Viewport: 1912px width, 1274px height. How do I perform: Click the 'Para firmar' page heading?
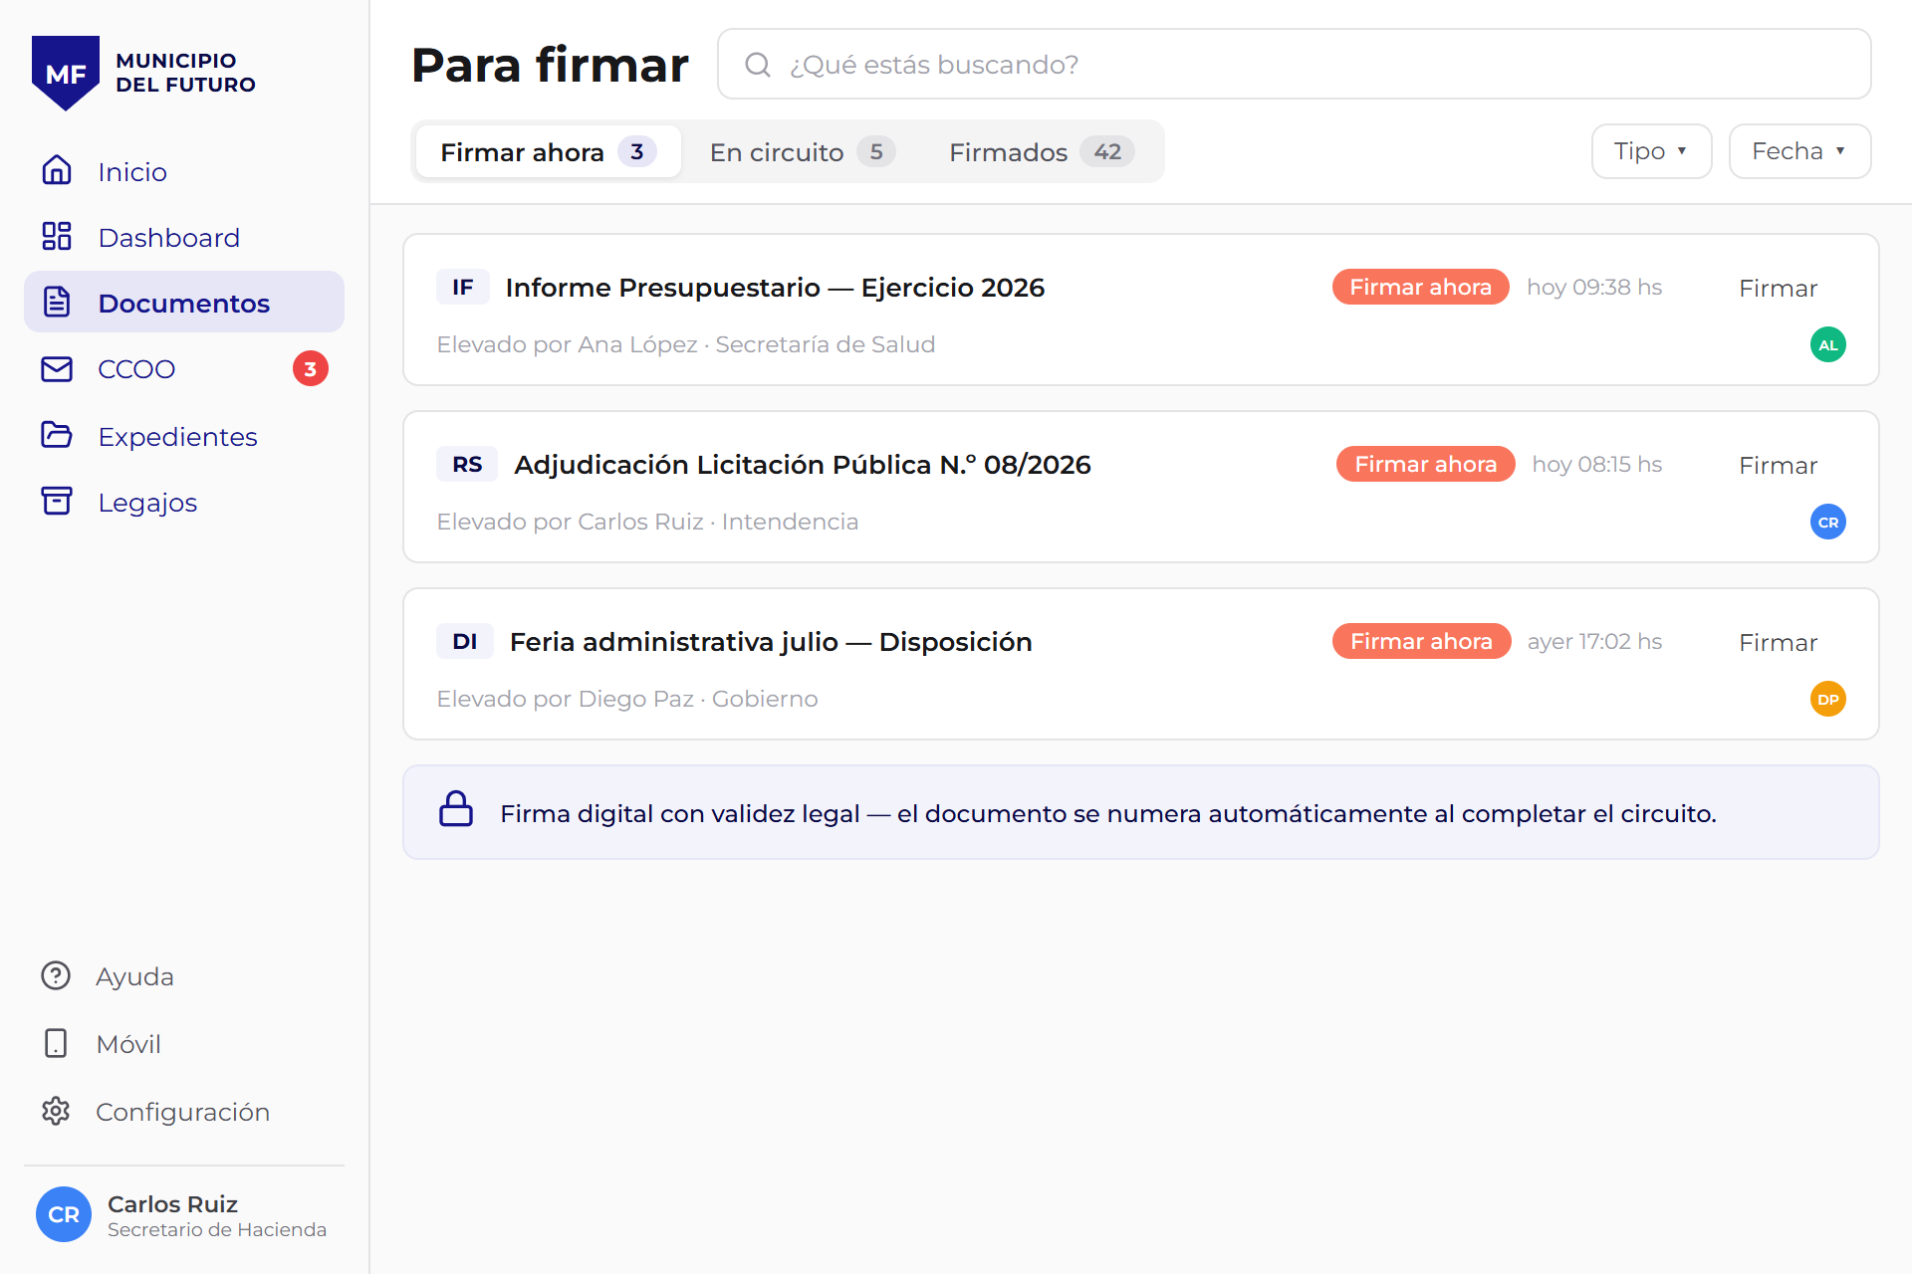click(550, 65)
